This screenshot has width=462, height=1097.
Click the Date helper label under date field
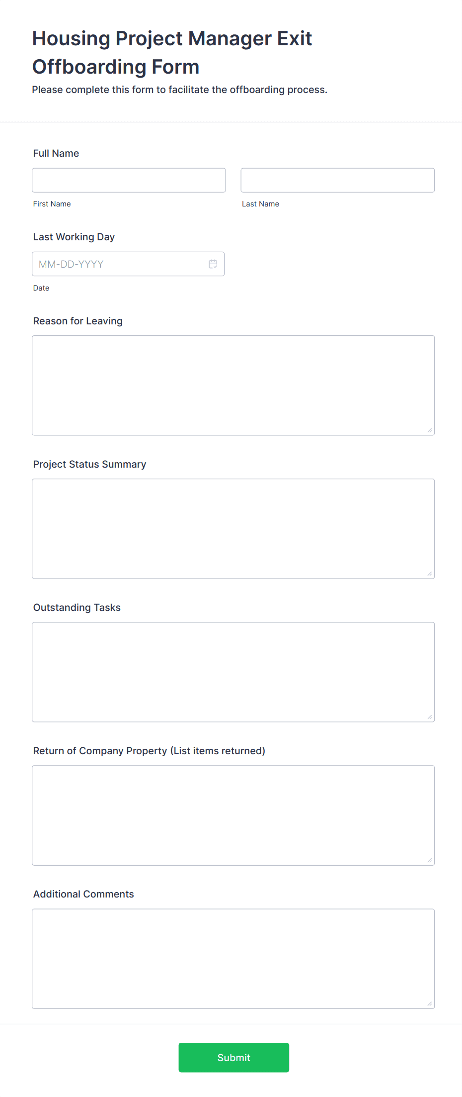pyautogui.click(x=41, y=288)
